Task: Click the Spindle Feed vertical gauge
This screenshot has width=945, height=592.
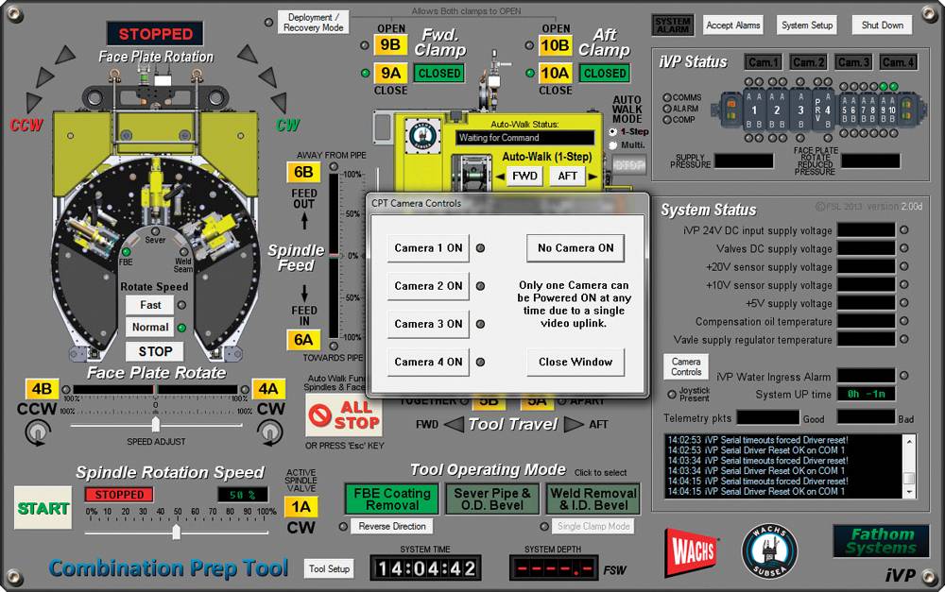Action: (334, 256)
